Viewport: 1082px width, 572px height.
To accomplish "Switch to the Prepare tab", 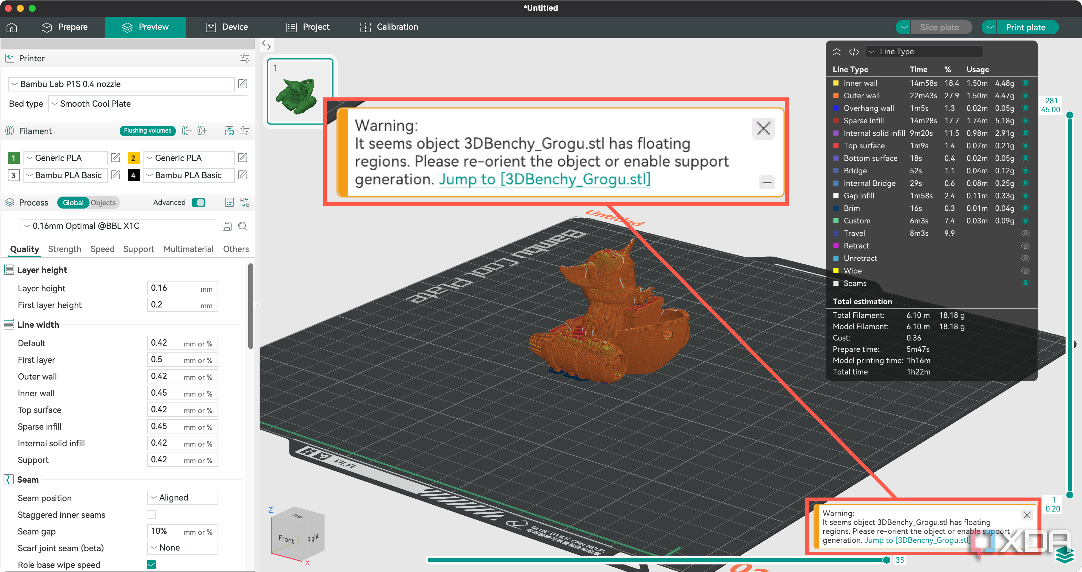I will (x=65, y=27).
